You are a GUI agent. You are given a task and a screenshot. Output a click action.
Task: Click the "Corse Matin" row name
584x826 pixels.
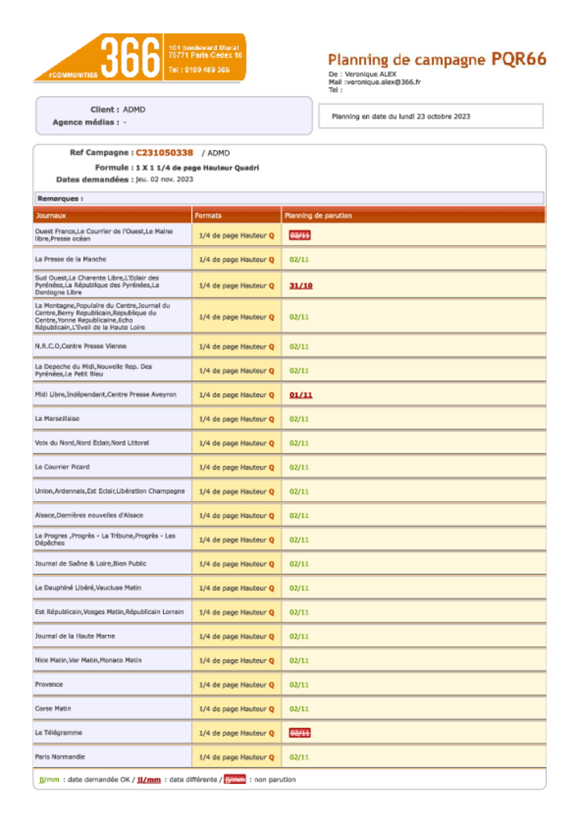(52, 708)
